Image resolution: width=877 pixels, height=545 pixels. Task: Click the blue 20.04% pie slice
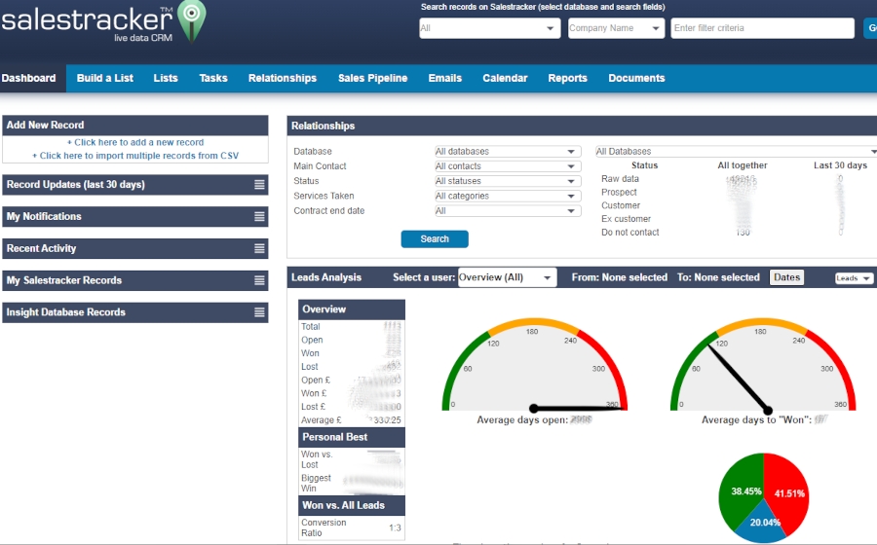point(763,524)
